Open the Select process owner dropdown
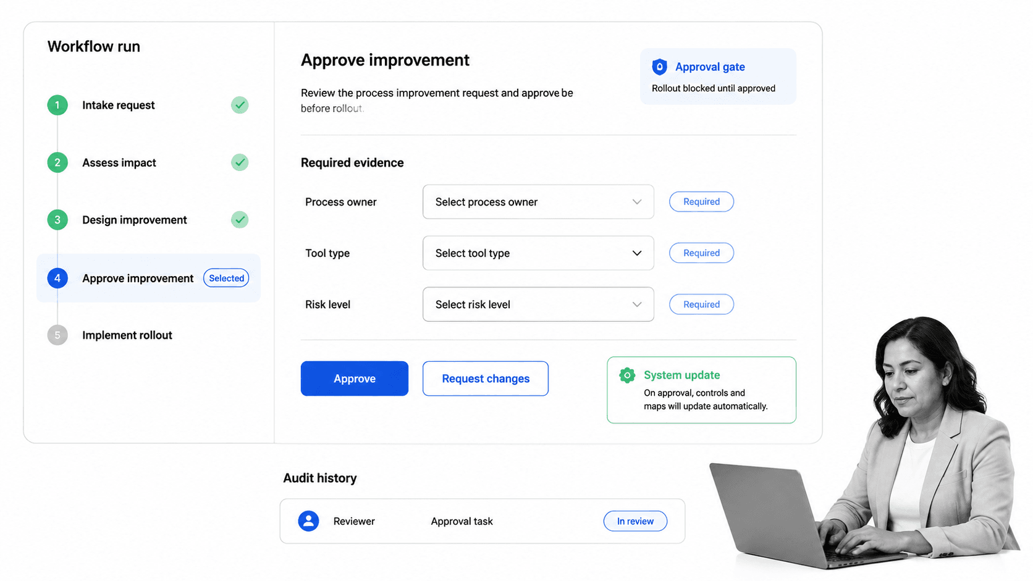 pyautogui.click(x=538, y=202)
